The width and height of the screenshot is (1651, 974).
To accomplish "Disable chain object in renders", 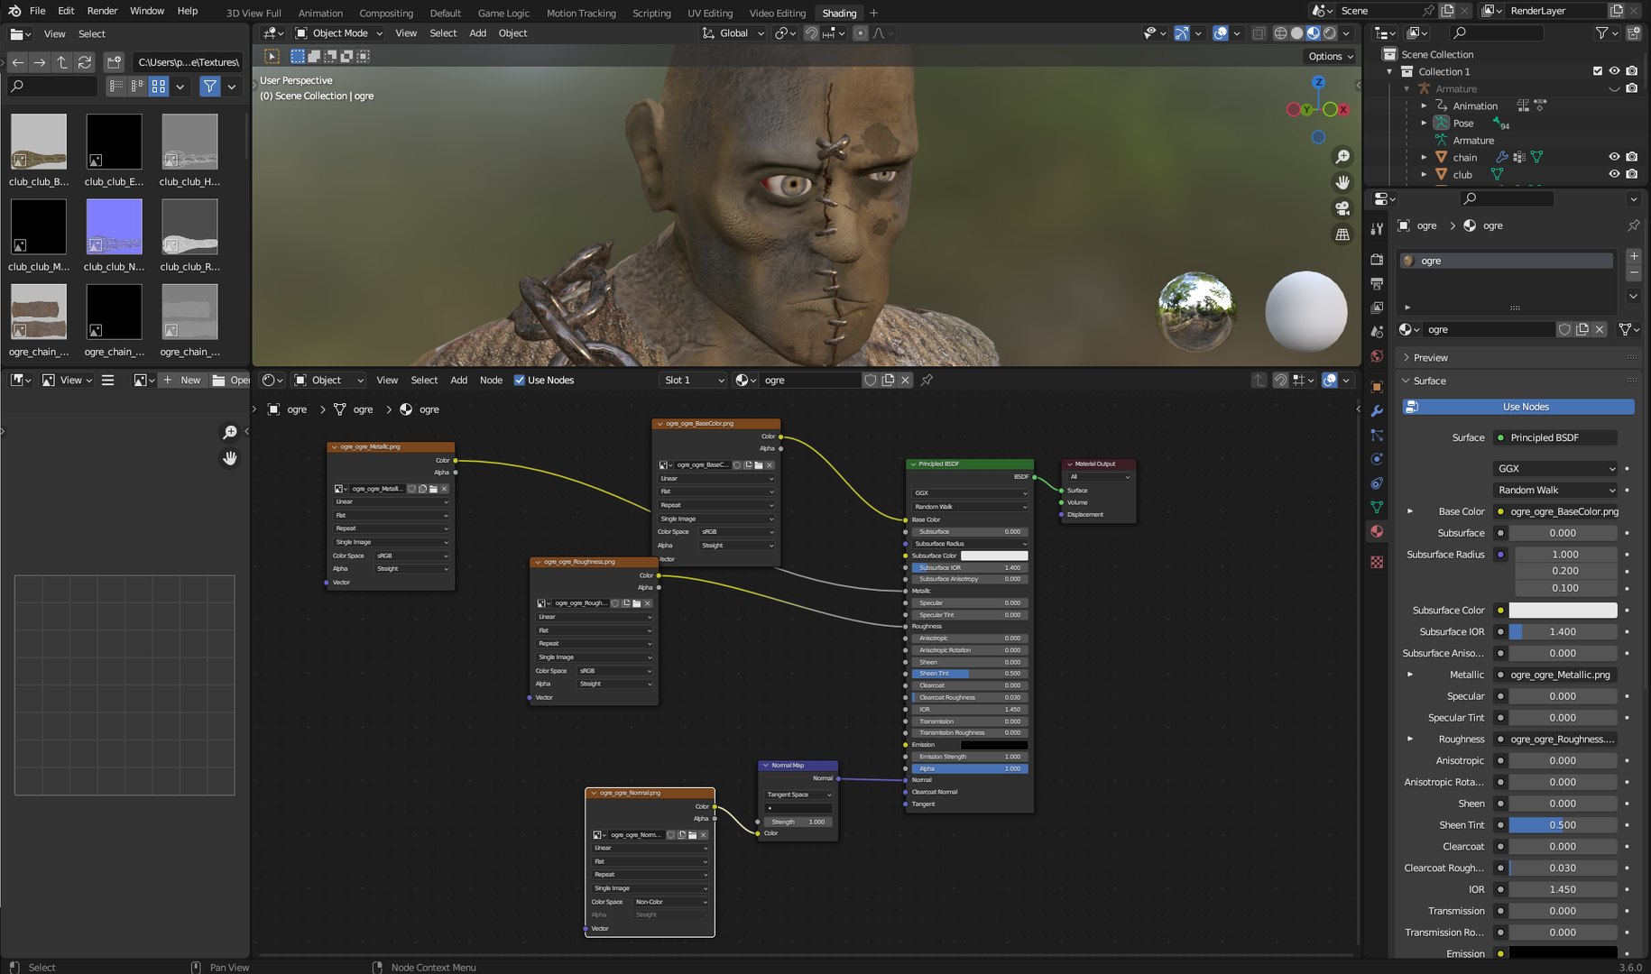I will point(1631,157).
